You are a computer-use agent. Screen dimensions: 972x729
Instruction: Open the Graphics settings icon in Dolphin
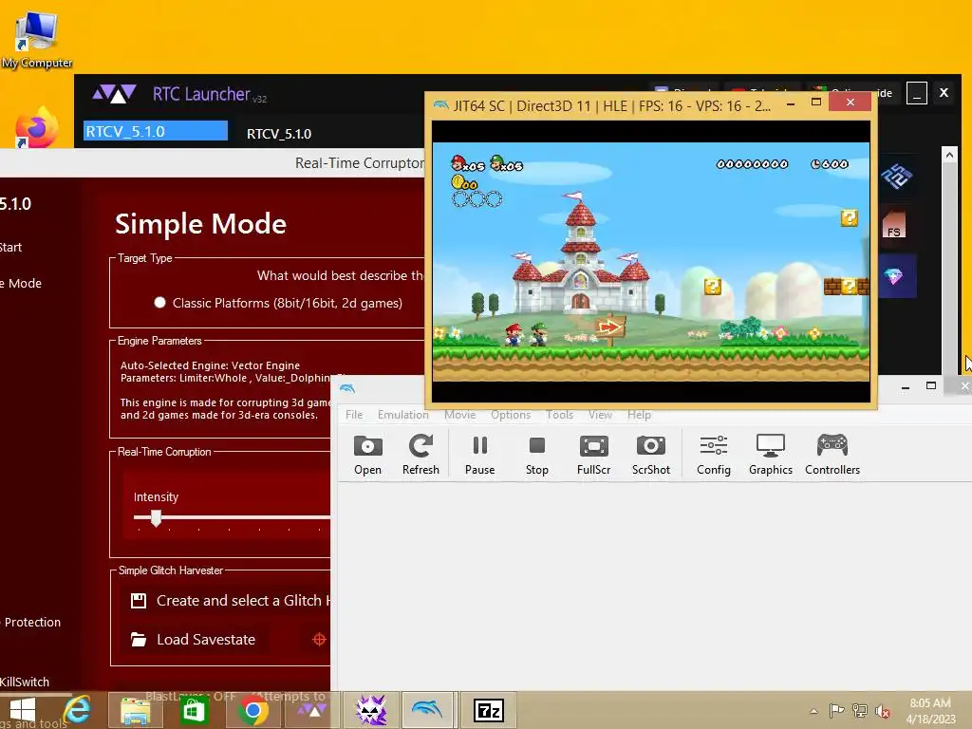coord(771,455)
